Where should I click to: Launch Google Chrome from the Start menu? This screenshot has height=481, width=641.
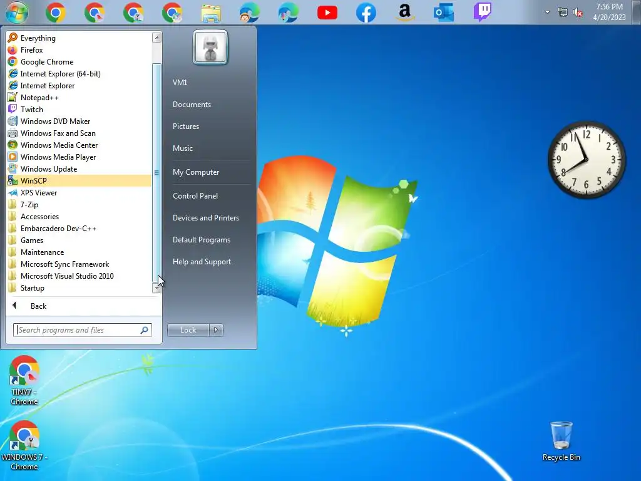point(79,62)
